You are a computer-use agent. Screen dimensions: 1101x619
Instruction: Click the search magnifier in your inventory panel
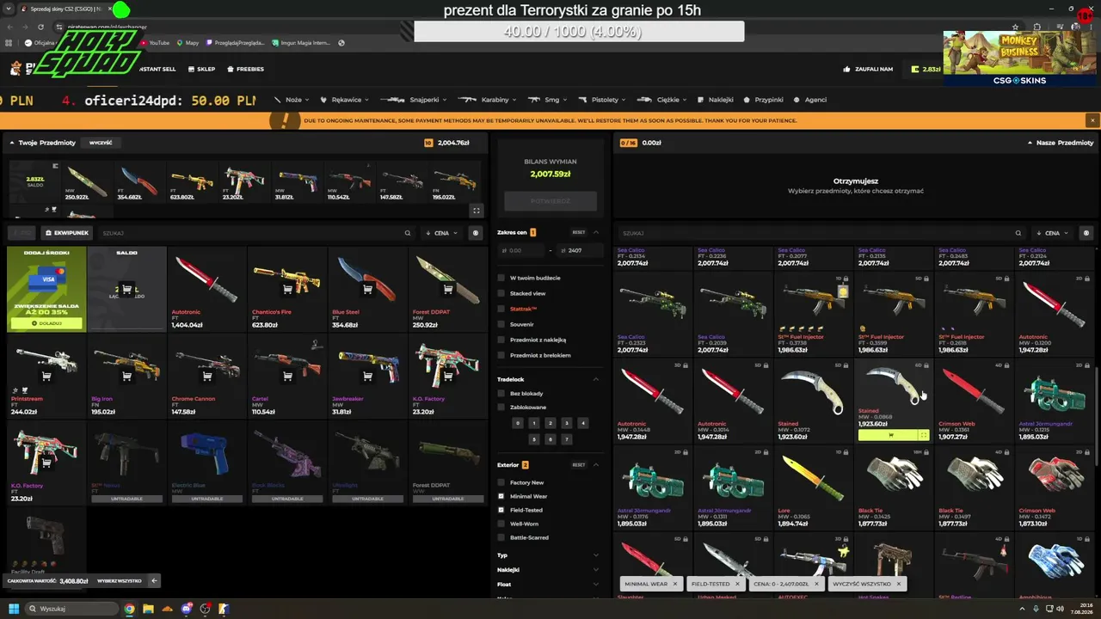tap(408, 233)
